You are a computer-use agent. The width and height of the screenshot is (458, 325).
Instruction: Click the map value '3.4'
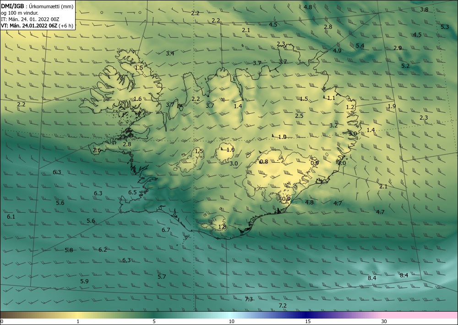pos(170,54)
